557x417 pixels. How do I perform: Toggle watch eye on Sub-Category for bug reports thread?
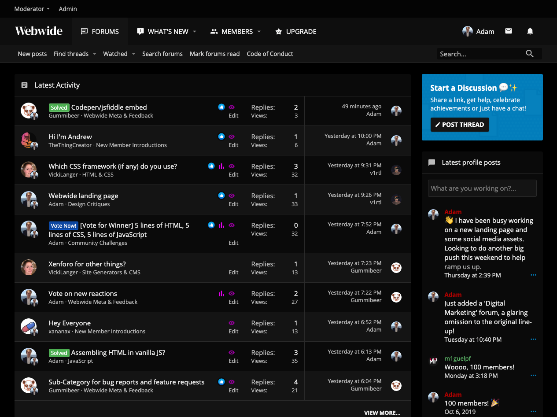coord(232,382)
